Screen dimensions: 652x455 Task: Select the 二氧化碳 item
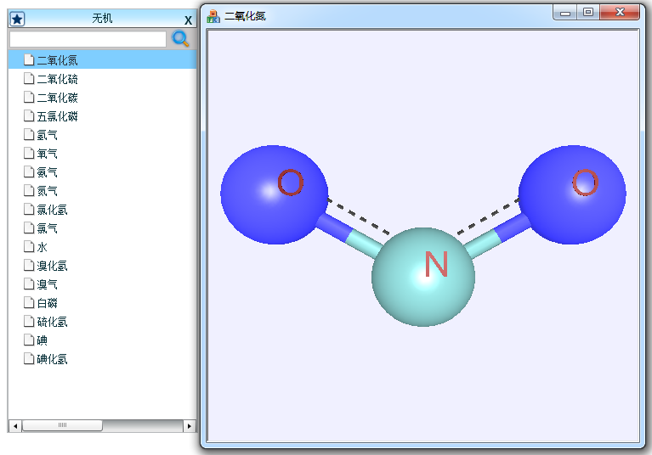[x=57, y=98]
